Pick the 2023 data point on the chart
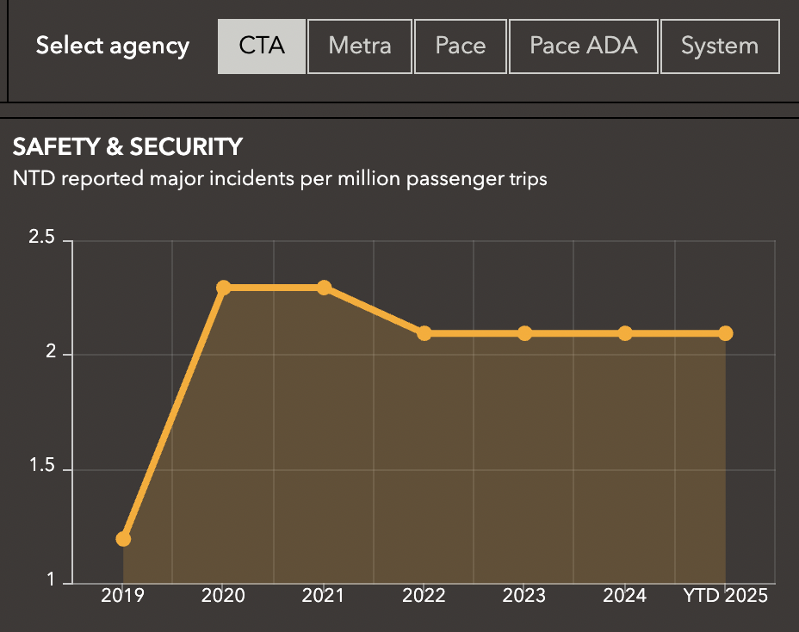Screen dimensions: 799x632 click(x=524, y=333)
